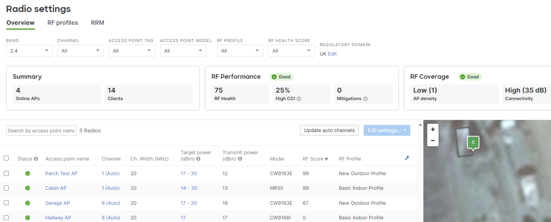Open the RRM tab
551x222 pixels.
97,22
